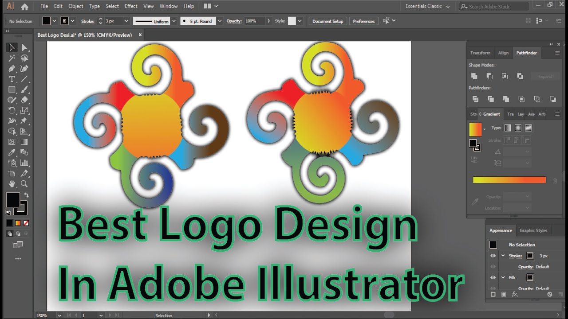Viewport: 568px width, 319px height.
Task: Click the gradient slider bar in Gradient panel
Action: pyautogui.click(x=509, y=180)
